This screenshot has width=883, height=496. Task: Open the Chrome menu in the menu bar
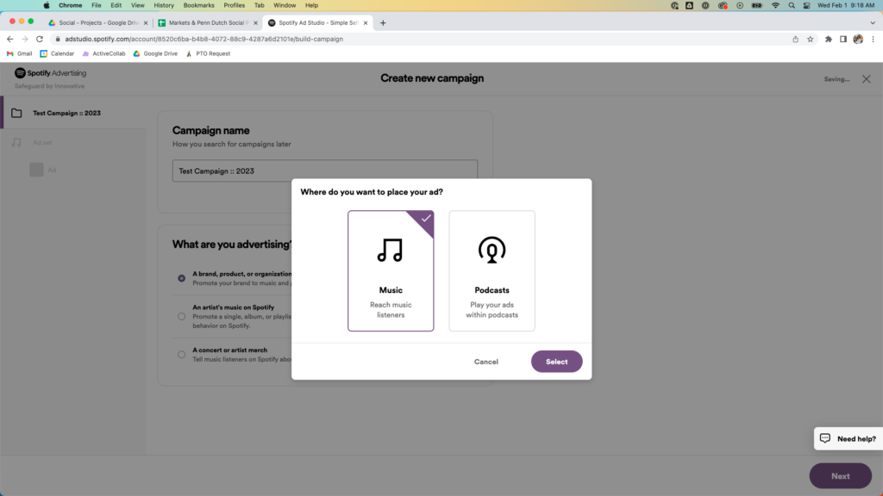tap(71, 5)
